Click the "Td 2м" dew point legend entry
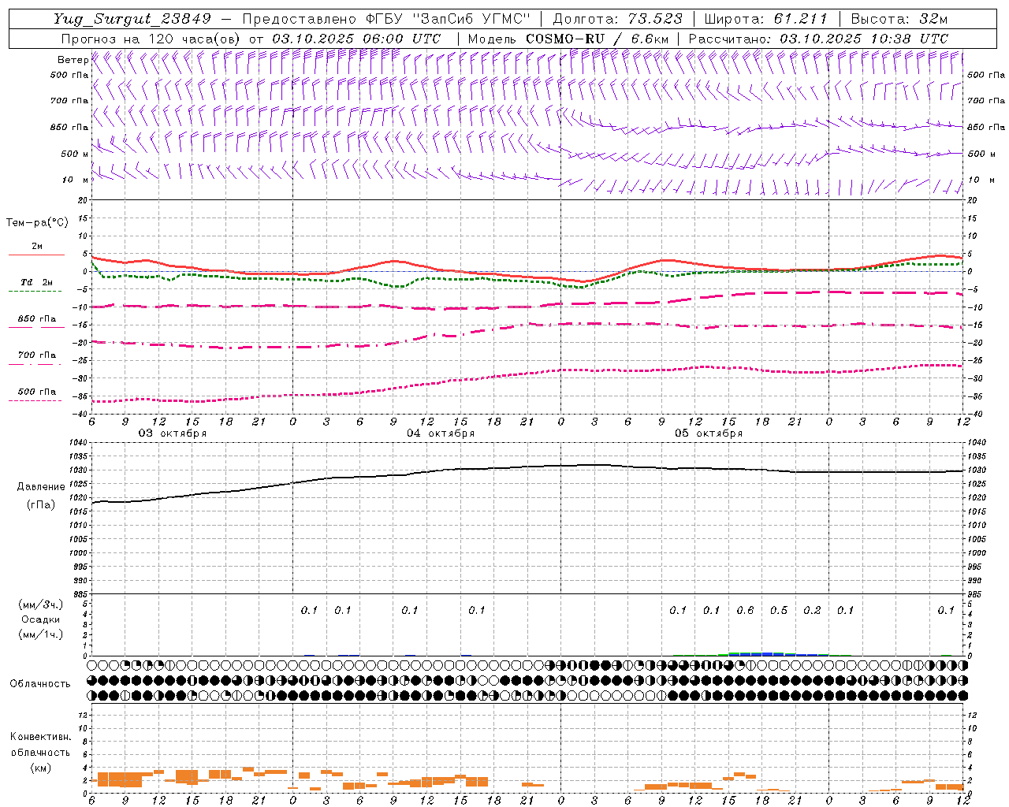 (x=36, y=282)
